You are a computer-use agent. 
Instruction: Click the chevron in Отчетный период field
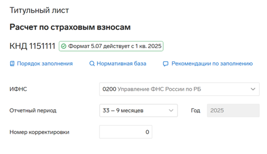click(171, 111)
